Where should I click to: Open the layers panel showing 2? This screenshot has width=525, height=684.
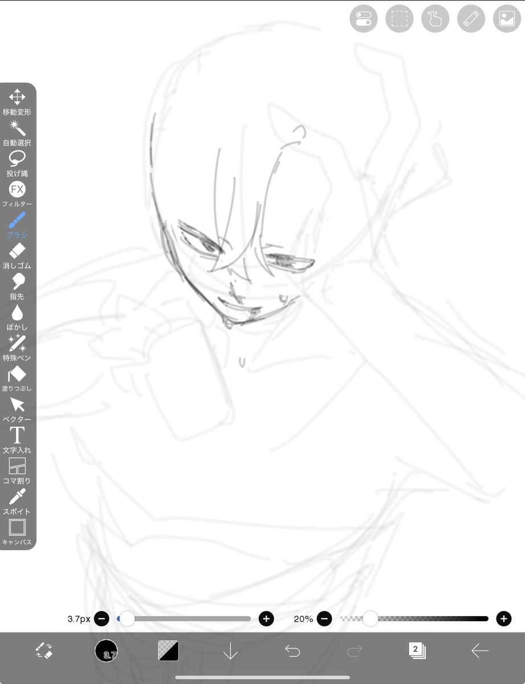tap(417, 650)
